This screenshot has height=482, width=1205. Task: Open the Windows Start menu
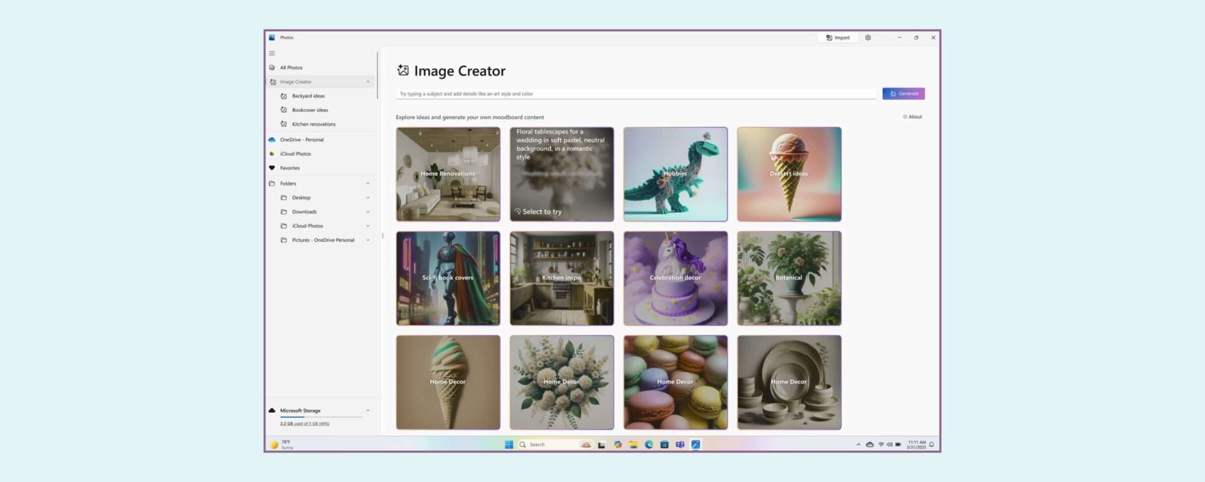click(x=509, y=444)
